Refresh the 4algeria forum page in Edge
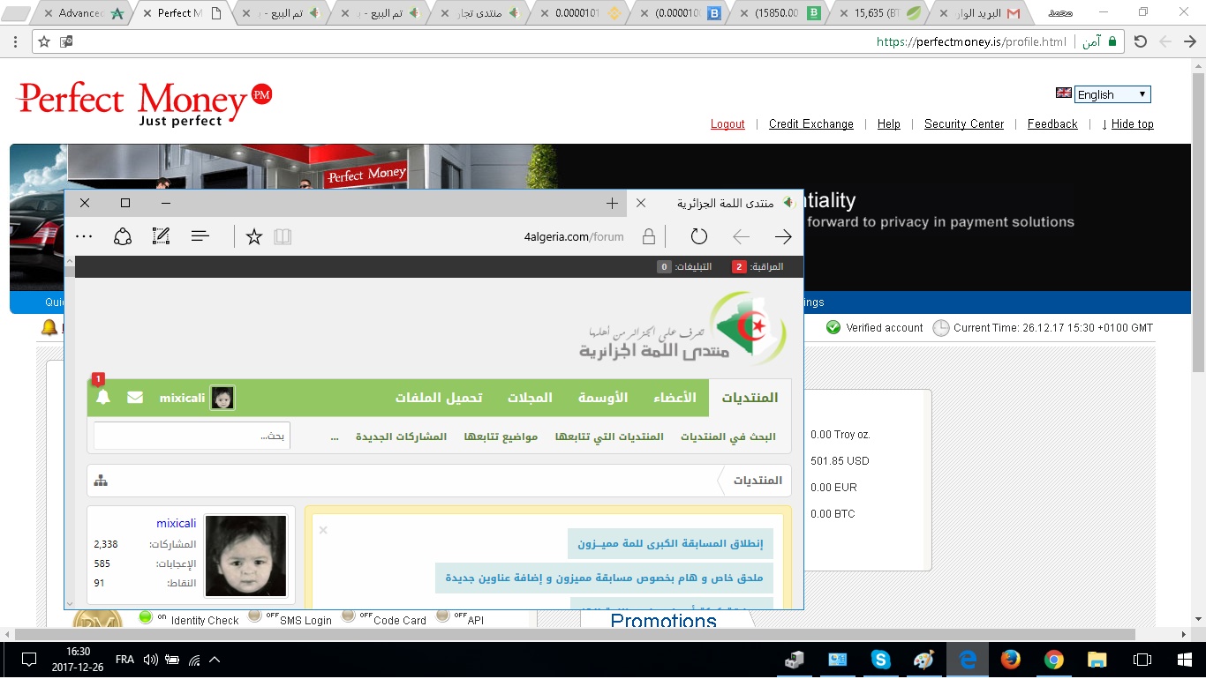Image resolution: width=1206 pixels, height=679 pixels. (698, 236)
